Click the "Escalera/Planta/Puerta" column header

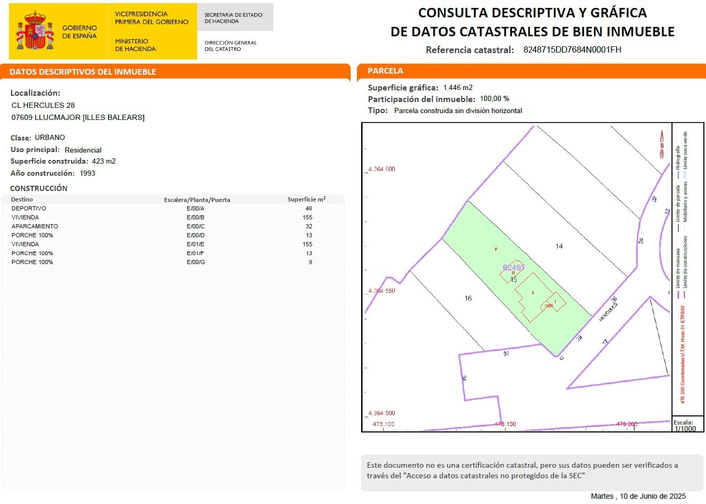pyautogui.click(x=197, y=200)
